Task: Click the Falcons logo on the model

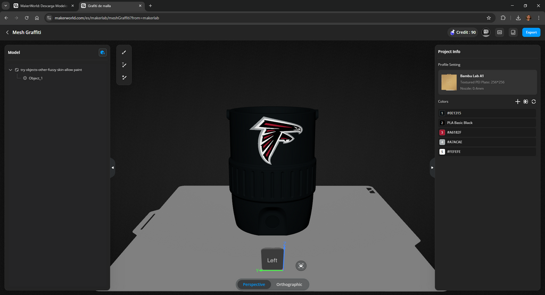Action: pyautogui.click(x=276, y=139)
